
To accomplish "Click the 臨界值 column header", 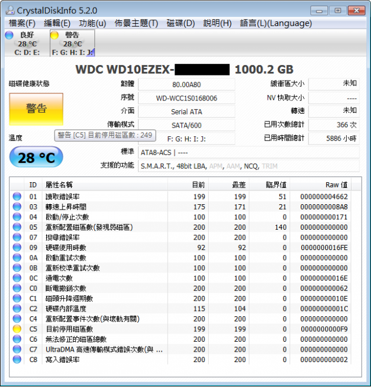I will tap(270, 185).
